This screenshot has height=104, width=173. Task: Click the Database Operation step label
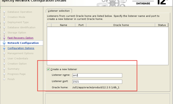[20, 12]
